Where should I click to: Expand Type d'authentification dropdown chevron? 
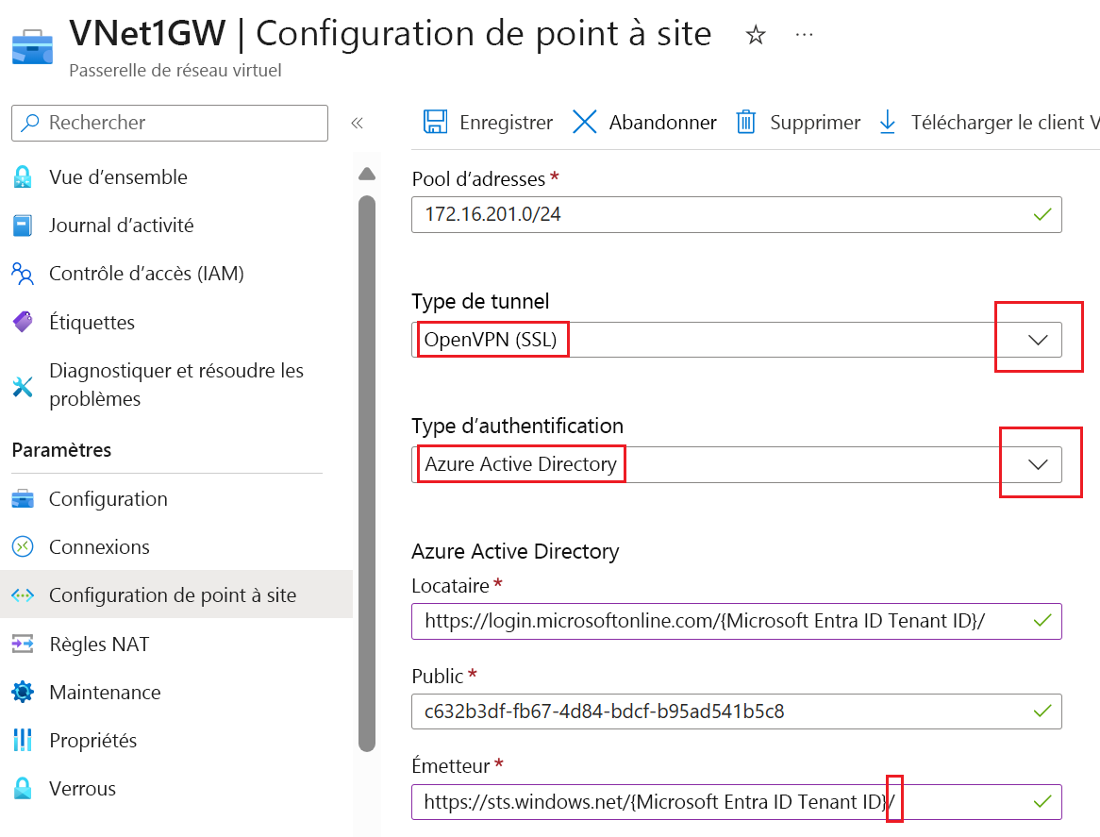tap(1038, 464)
